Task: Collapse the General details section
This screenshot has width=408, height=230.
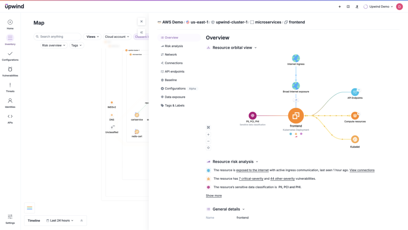Action: (243, 209)
